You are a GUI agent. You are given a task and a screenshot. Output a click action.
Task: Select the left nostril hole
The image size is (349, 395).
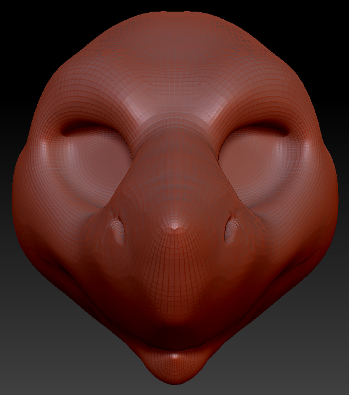[119, 228]
